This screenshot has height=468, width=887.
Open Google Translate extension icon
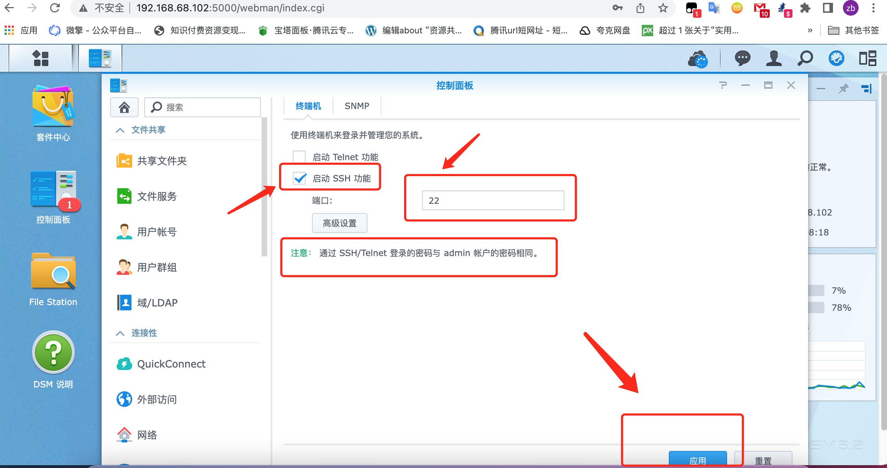click(714, 8)
